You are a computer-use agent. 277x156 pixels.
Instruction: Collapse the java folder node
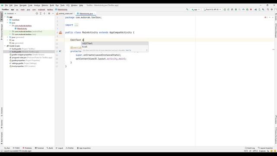tap(8, 23)
